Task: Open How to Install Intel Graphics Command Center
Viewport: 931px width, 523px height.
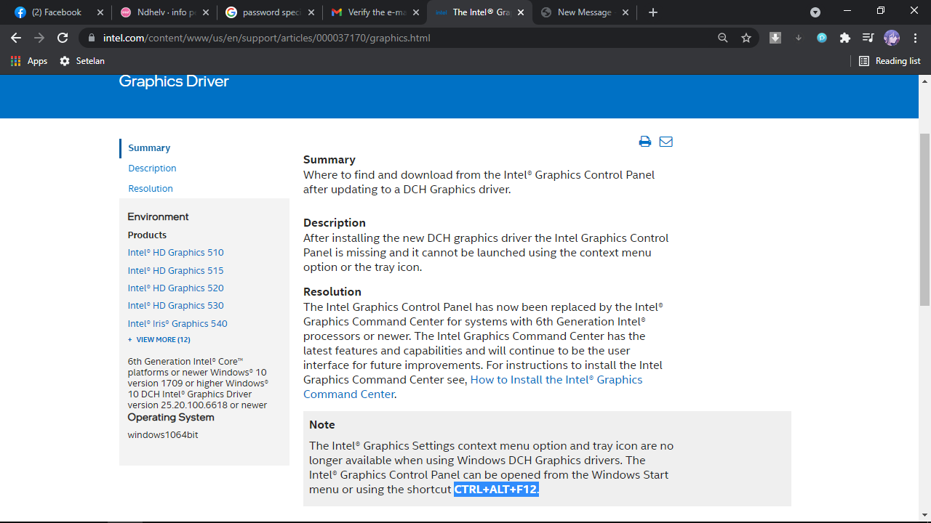Action: tap(556, 379)
